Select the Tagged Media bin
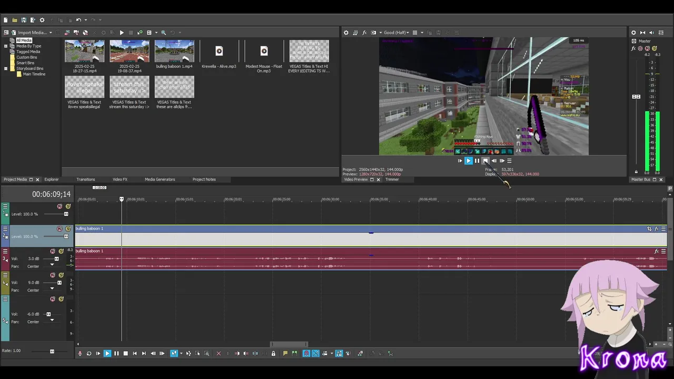 point(28,52)
